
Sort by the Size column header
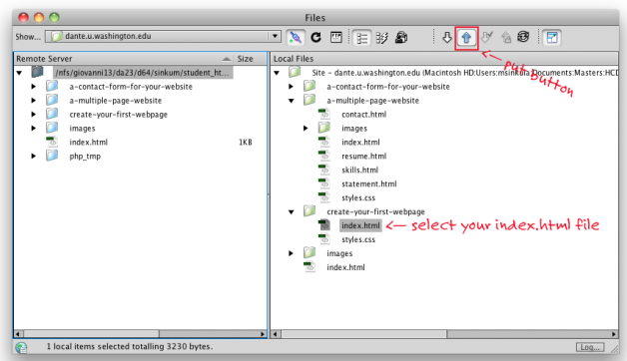pyautogui.click(x=250, y=58)
